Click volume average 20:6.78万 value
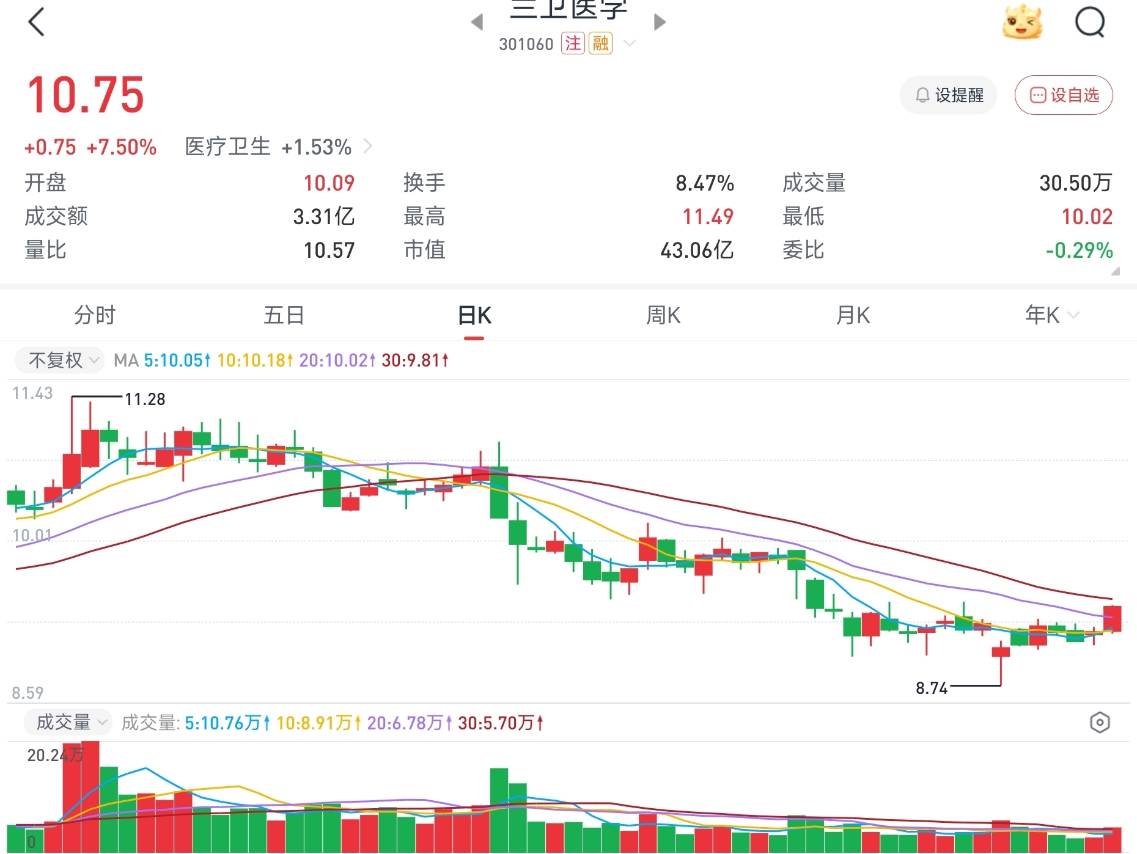Image resolution: width=1137 pixels, height=854 pixels. click(x=410, y=723)
